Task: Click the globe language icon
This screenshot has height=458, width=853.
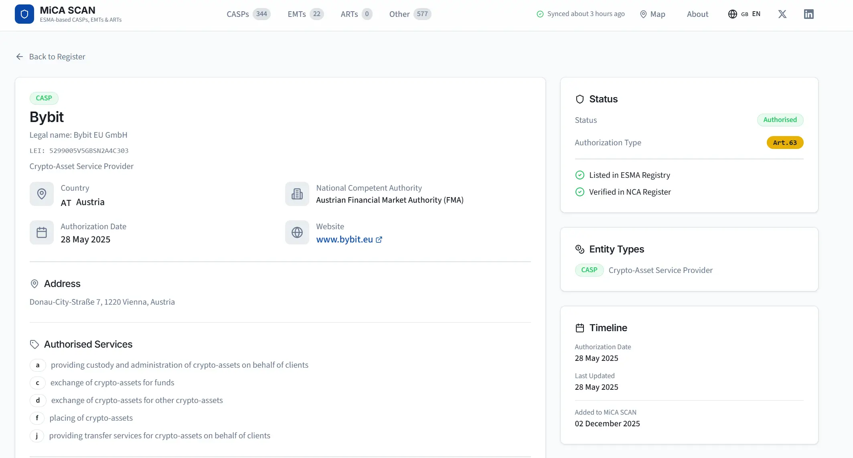Action: point(732,14)
